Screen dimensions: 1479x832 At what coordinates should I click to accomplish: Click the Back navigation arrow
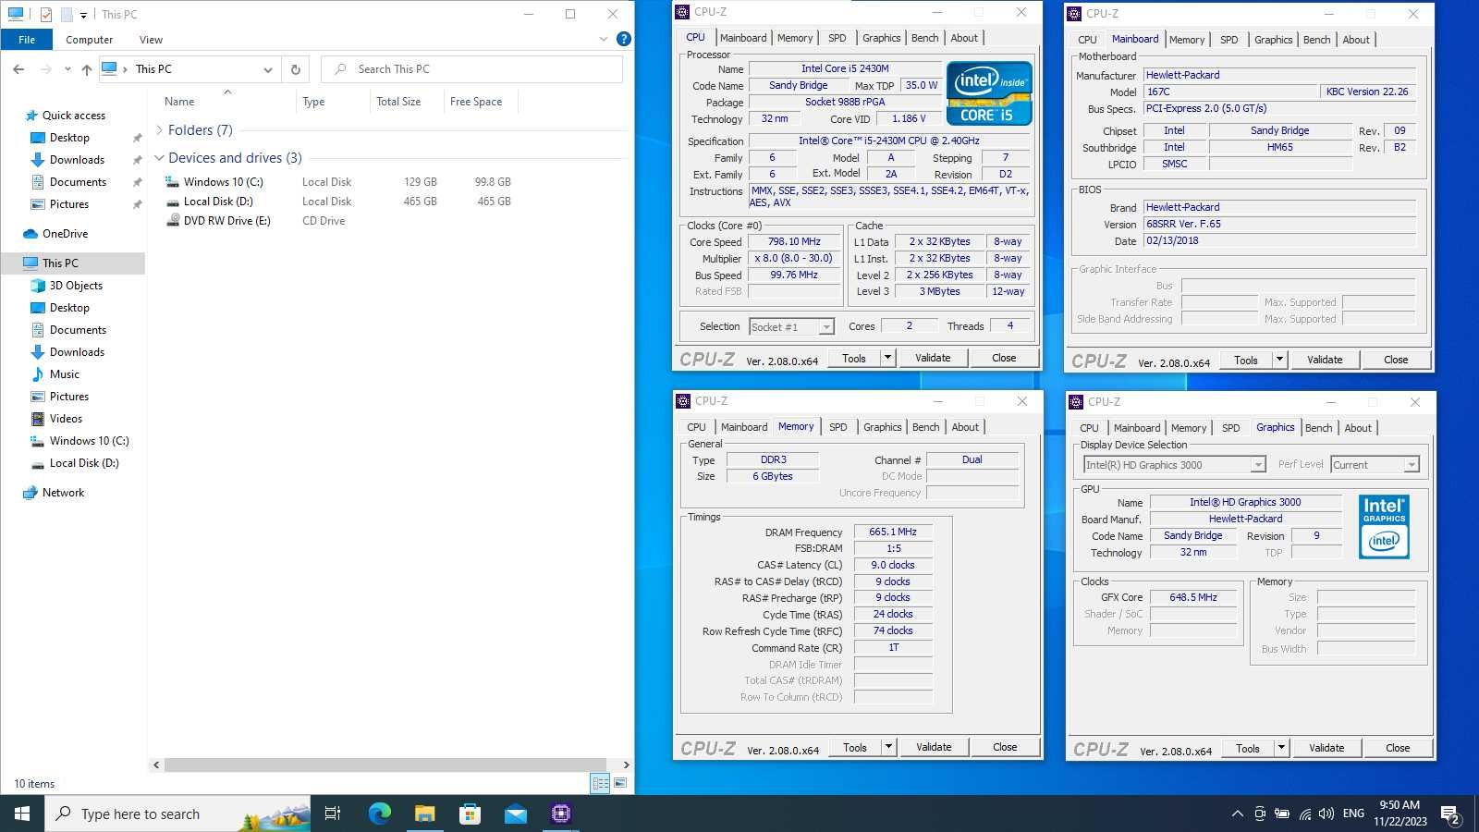[x=18, y=69]
